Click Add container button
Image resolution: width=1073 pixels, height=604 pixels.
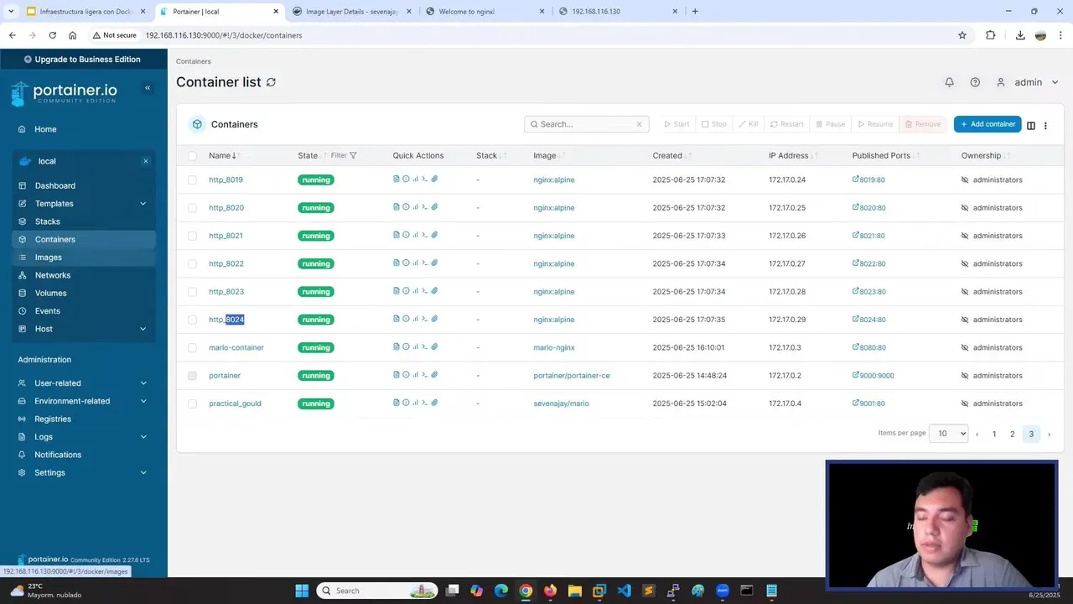coord(987,124)
